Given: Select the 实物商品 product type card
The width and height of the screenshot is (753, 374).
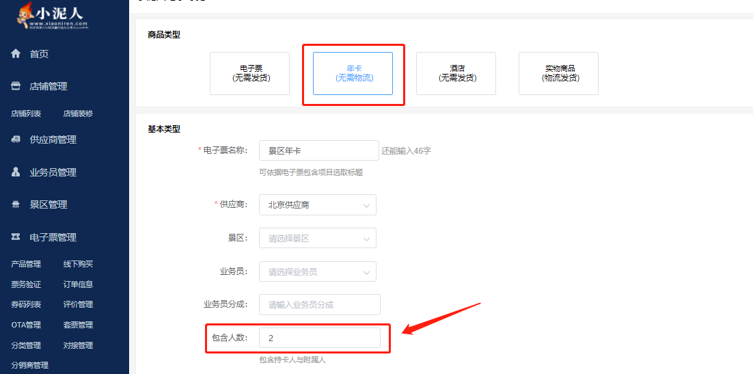Looking at the screenshot, I should tap(558, 73).
